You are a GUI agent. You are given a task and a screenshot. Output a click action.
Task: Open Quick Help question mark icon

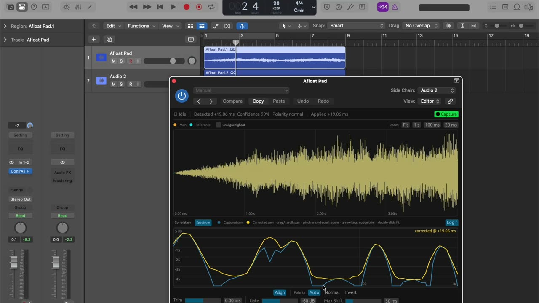pos(34,7)
